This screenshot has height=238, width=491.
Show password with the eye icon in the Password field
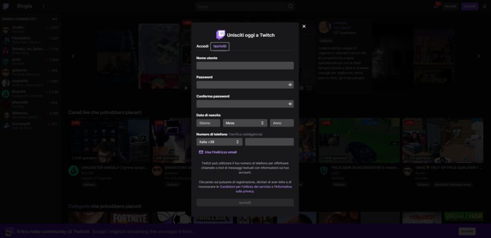[x=290, y=85]
